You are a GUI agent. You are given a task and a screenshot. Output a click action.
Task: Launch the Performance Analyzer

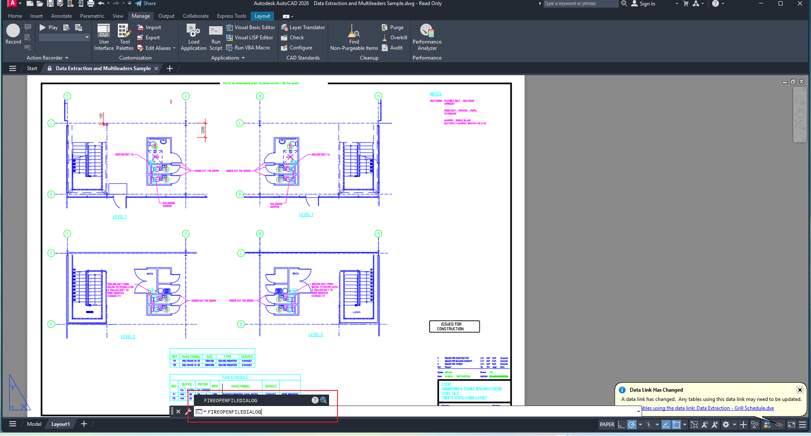tap(427, 37)
